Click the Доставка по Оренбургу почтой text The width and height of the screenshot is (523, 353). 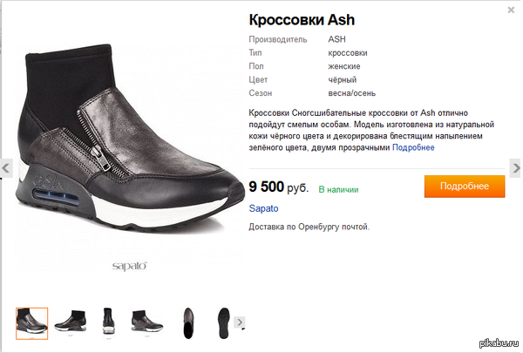coord(309,227)
